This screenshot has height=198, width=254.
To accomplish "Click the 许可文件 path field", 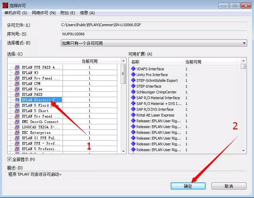I will point(154,25).
